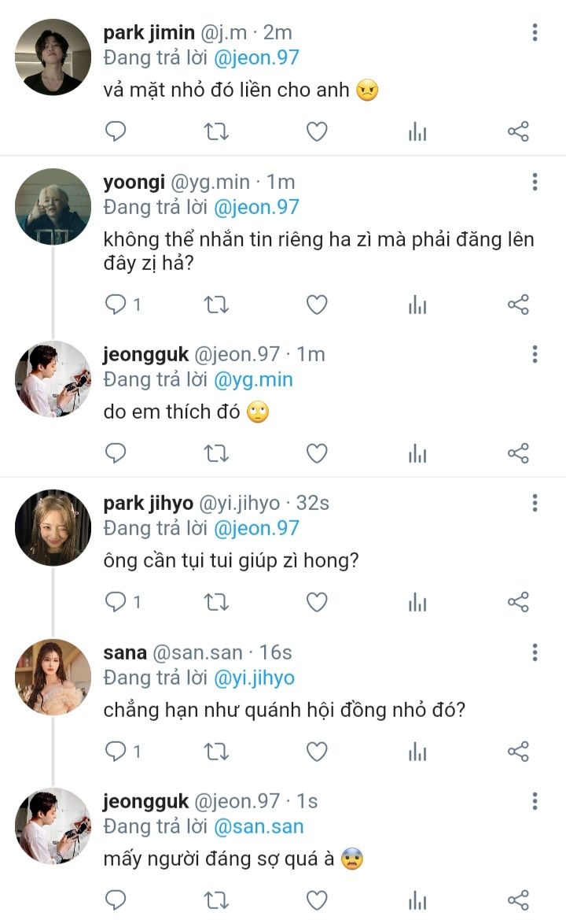Open more options on sana's tweet
This screenshot has width=566, height=920.
tap(535, 652)
